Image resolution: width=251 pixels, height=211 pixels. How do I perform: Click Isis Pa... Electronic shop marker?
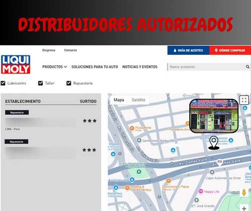coord(231,140)
